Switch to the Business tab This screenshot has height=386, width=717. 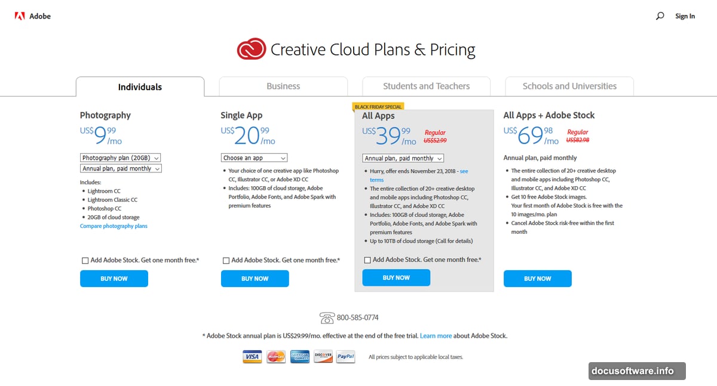click(283, 86)
